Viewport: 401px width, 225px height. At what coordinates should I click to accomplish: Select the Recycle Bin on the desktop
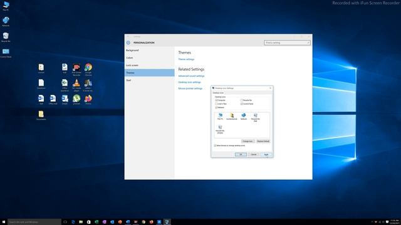[6, 37]
